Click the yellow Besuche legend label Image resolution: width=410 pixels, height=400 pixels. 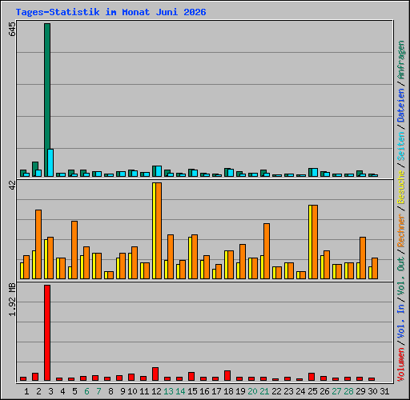[x=401, y=187]
